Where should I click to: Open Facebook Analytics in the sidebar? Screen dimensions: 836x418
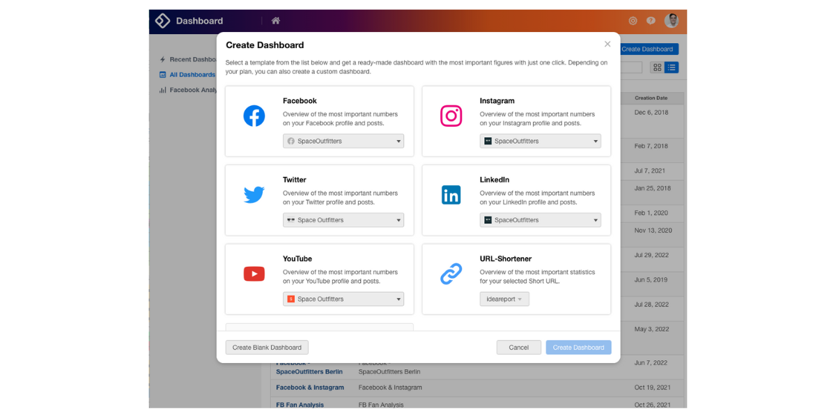pos(193,90)
